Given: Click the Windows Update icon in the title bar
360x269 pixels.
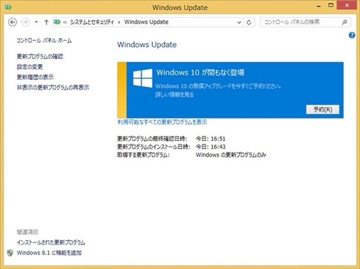Looking at the screenshot, I should click(x=8, y=7).
